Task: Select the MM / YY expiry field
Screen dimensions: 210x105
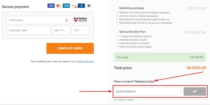Action: pyautogui.click(x=61, y=30)
